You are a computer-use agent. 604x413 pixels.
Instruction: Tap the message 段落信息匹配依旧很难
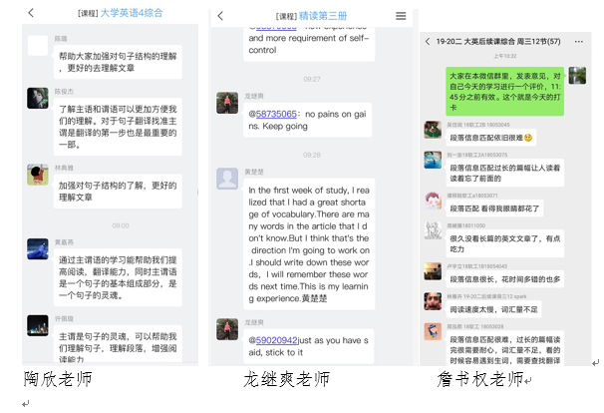click(x=491, y=138)
